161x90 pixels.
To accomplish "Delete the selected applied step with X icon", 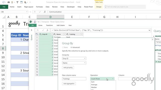I will coord(156,62).
